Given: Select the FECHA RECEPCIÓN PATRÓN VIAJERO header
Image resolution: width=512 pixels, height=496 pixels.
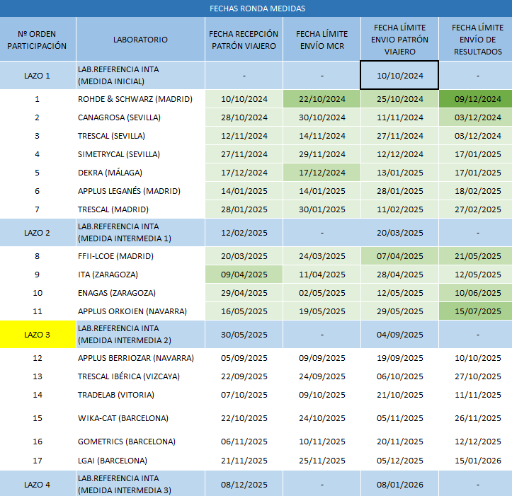Looking at the screenshot, I should [x=244, y=40].
